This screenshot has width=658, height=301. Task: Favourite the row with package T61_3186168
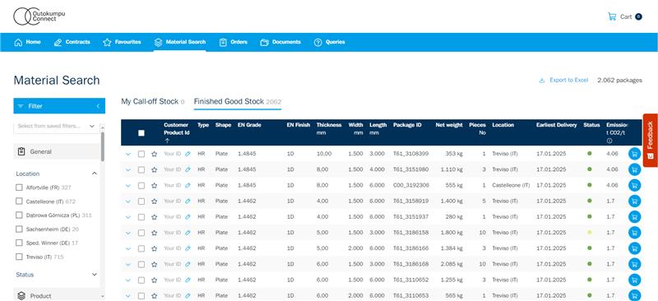tap(154, 264)
